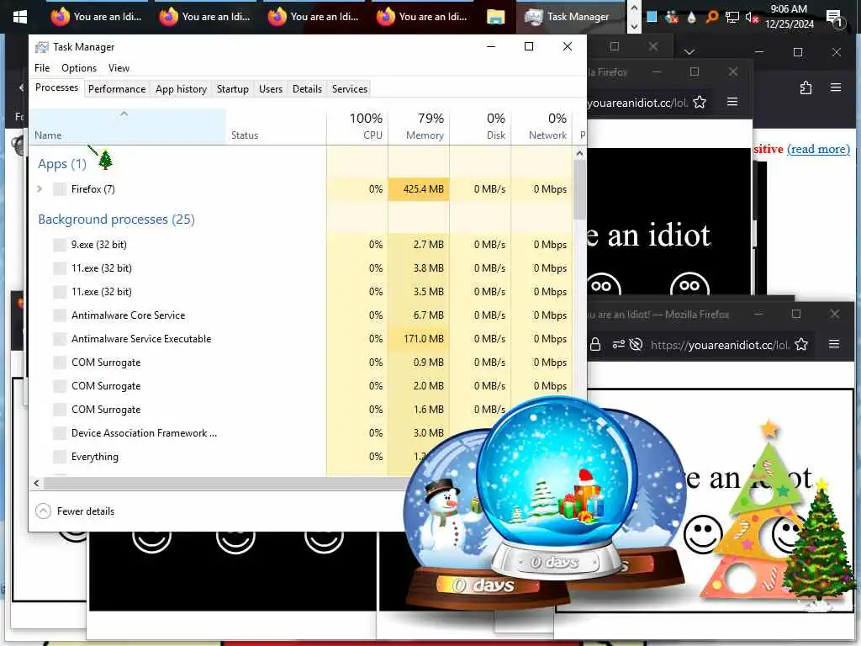Click the 'Apps (1)' group header

pos(62,164)
